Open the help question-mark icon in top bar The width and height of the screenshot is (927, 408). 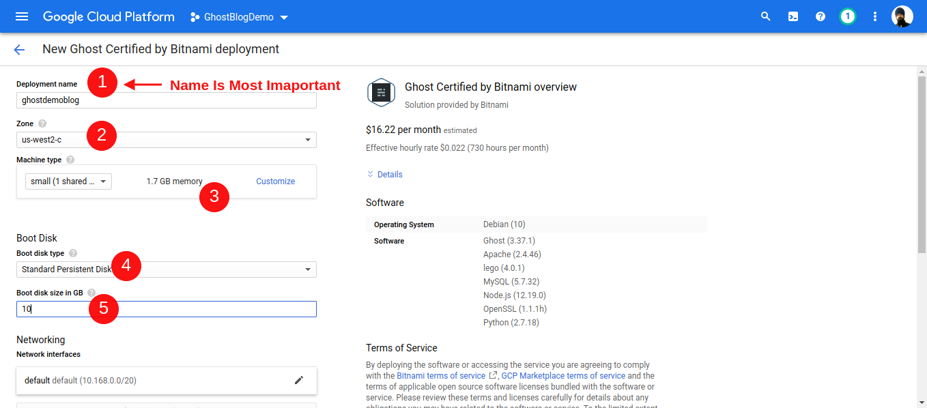(x=820, y=16)
